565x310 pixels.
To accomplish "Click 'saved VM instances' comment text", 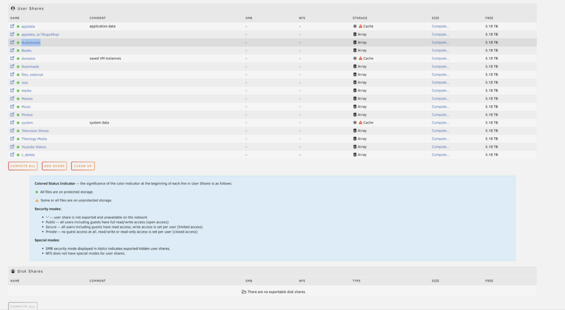I will point(105,58).
